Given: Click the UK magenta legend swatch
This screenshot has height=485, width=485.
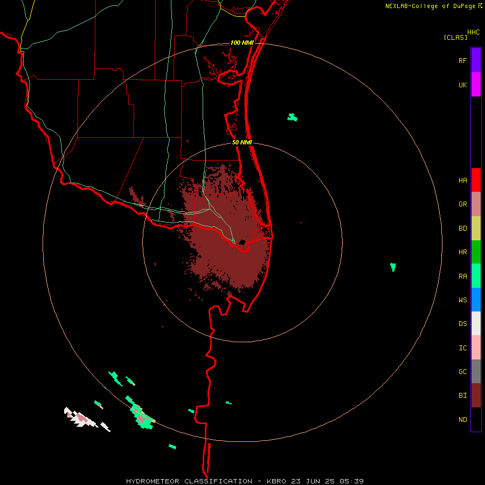Looking at the screenshot, I should 476,85.
